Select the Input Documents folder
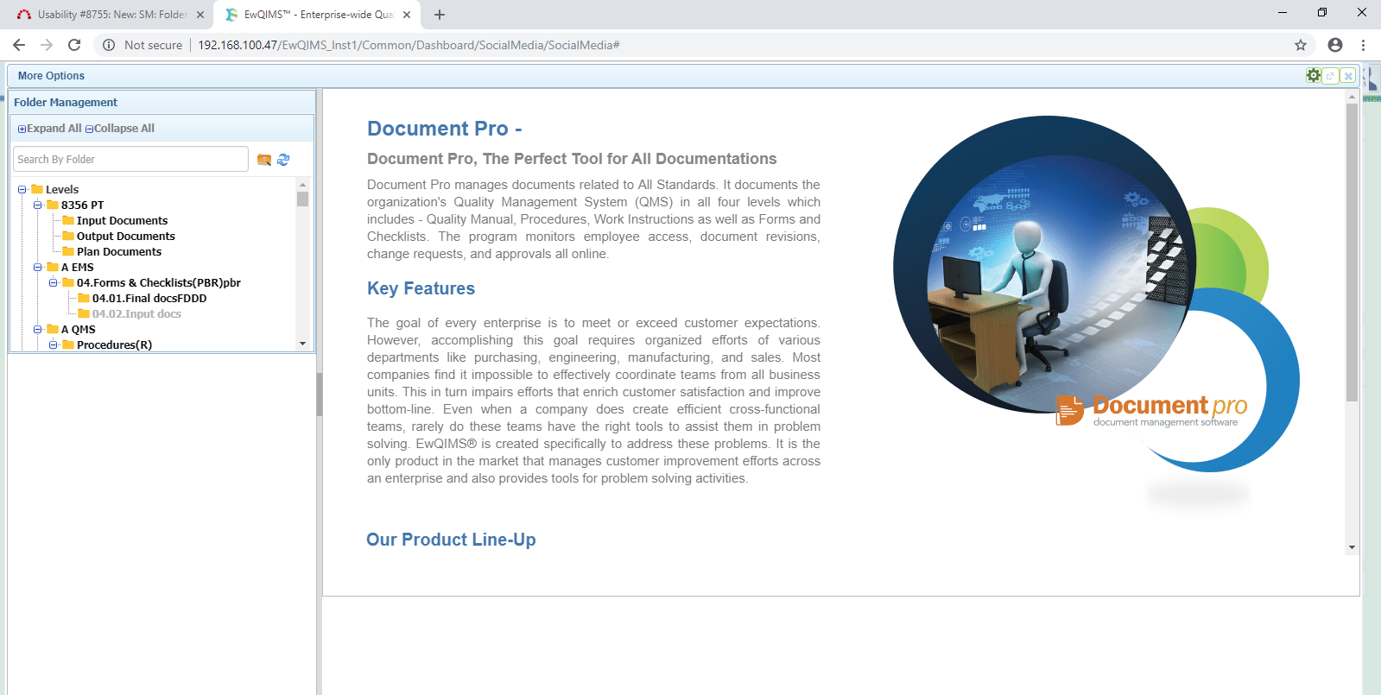Viewport: 1381px width, 695px height. click(x=122, y=220)
